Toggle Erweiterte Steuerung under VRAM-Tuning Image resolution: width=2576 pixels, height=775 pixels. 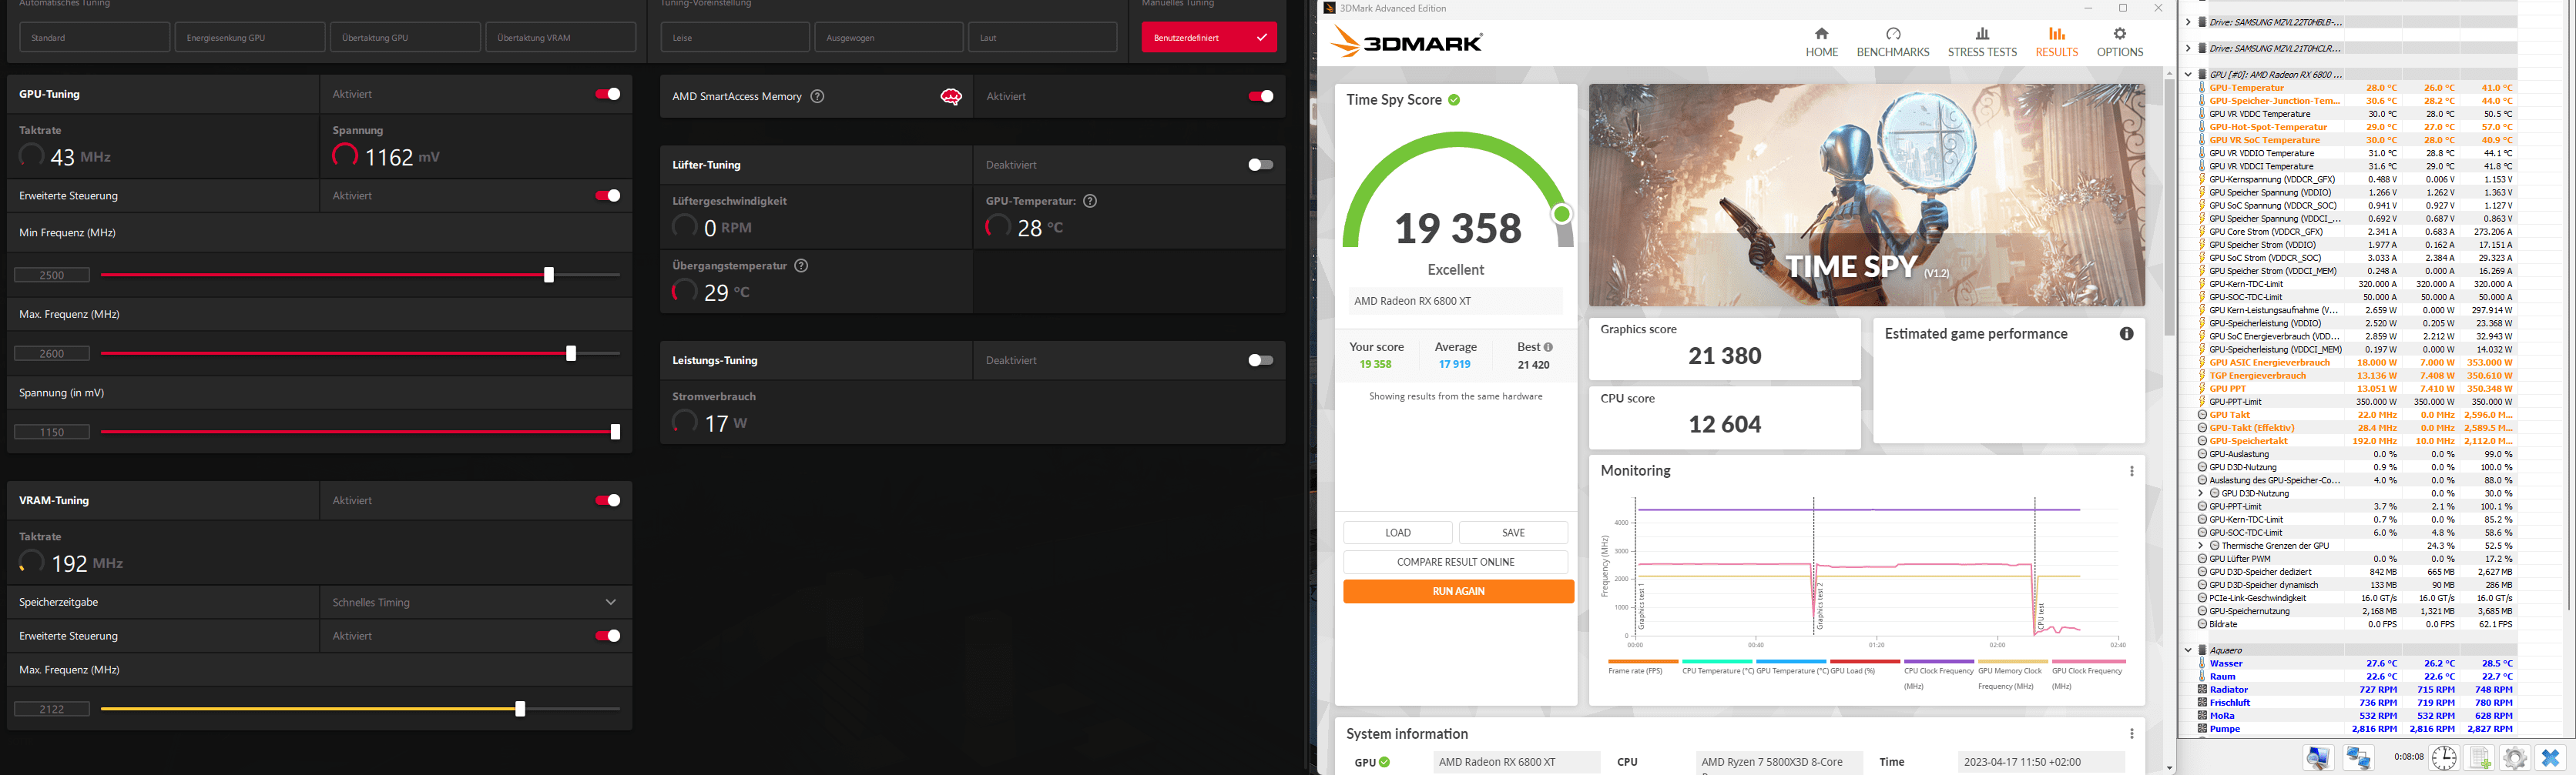pyautogui.click(x=607, y=636)
